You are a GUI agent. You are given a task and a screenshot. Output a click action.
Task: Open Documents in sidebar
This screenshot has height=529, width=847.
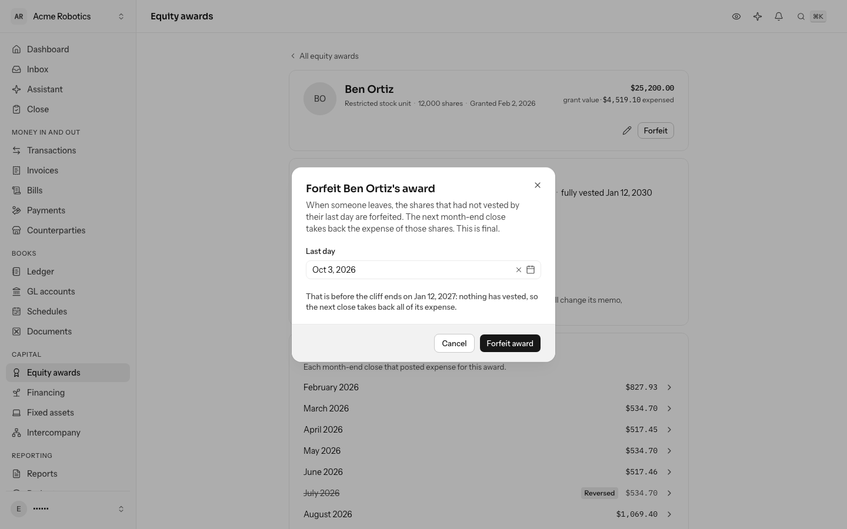click(x=68, y=332)
